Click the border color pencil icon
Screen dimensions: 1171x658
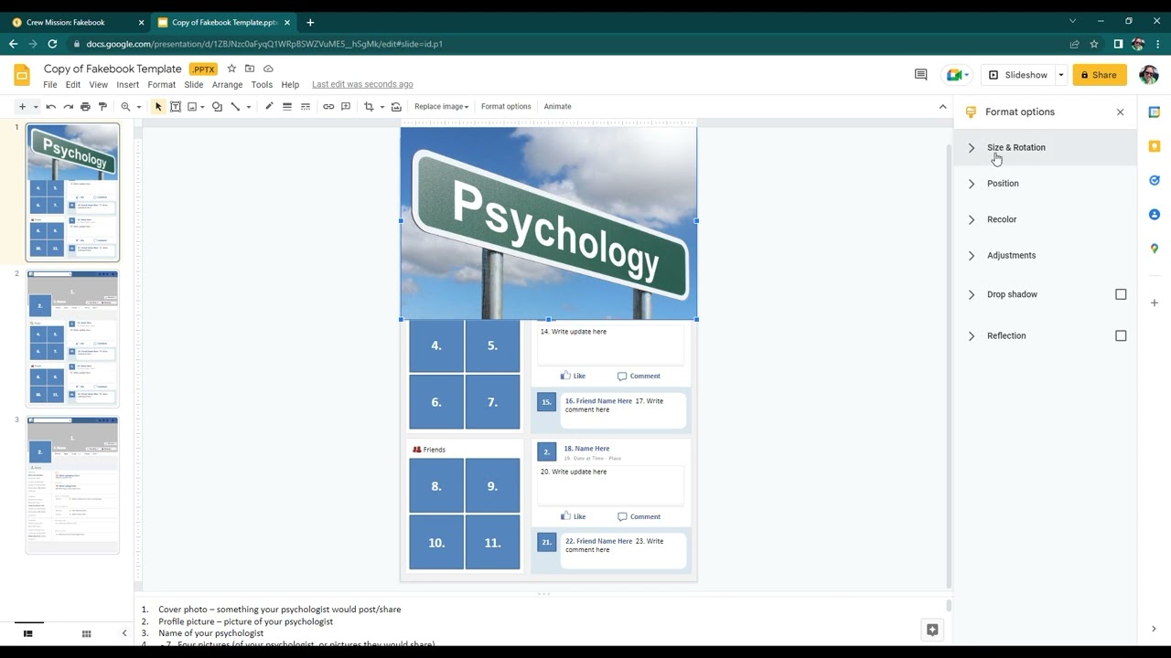269,107
